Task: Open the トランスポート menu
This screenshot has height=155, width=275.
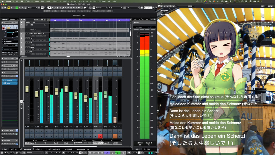Action: click(64, 1)
